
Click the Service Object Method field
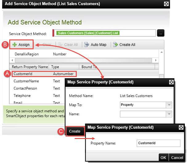click(105, 33)
